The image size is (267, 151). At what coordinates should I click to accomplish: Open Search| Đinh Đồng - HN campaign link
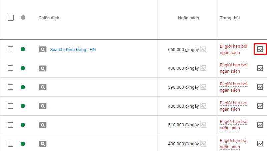click(x=73, y=49)
